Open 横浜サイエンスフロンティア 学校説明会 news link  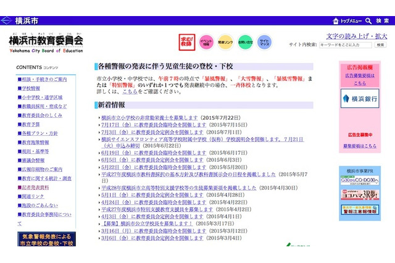202,143
